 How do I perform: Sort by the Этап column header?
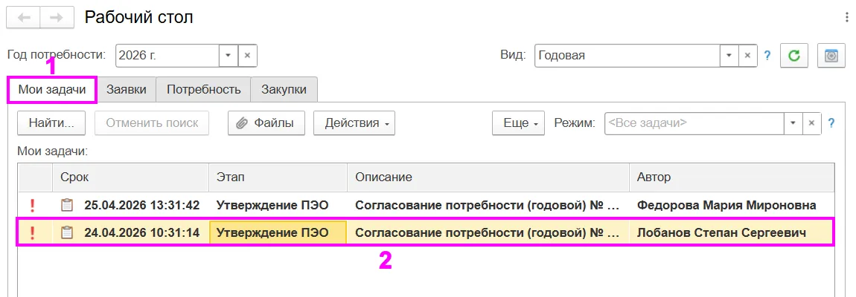(278, 177)
